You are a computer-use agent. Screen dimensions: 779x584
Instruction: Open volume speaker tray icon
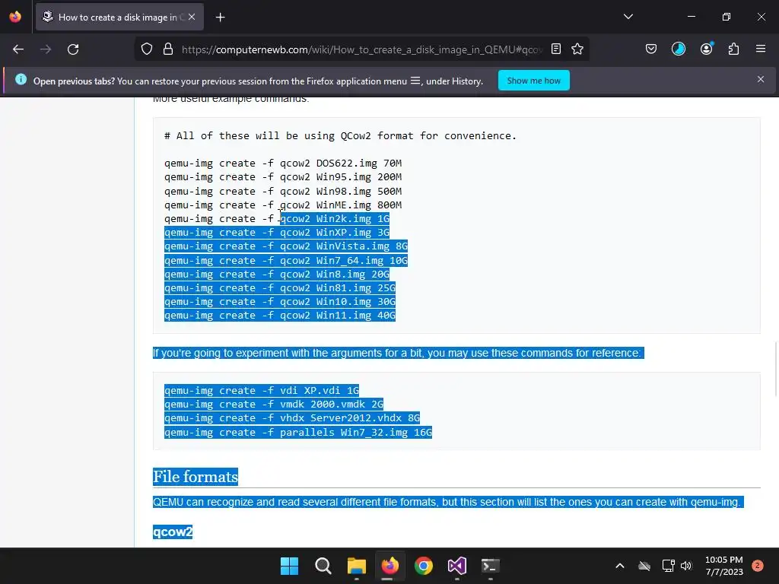point(686,566)
